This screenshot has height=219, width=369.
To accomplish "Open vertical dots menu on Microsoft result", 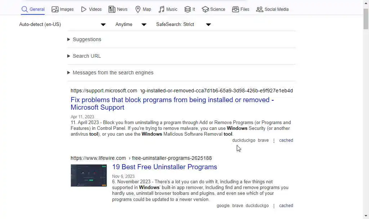I will 274,140.
